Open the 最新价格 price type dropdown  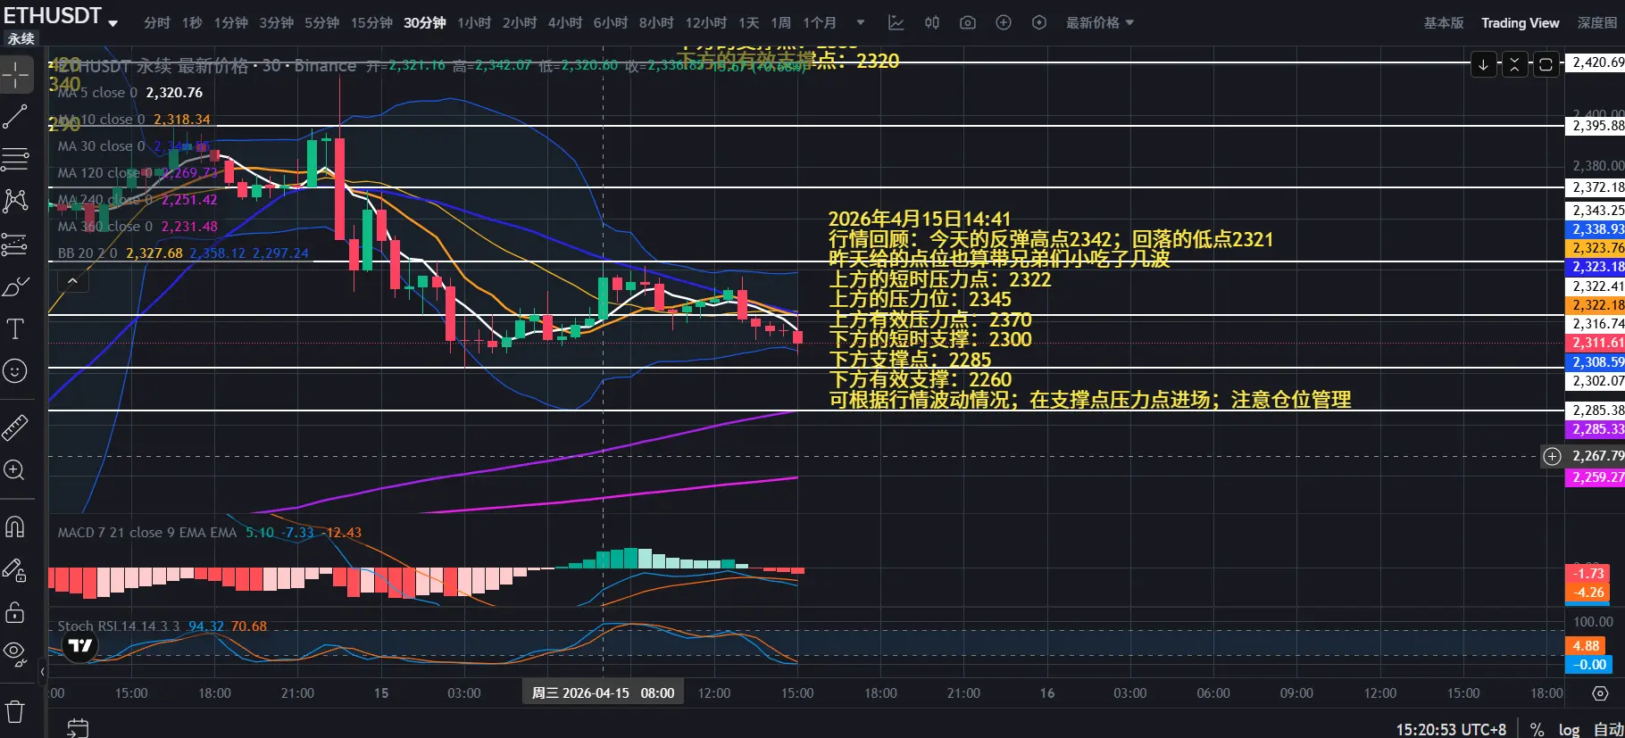pyautogui.click(x=1100, y=22)
